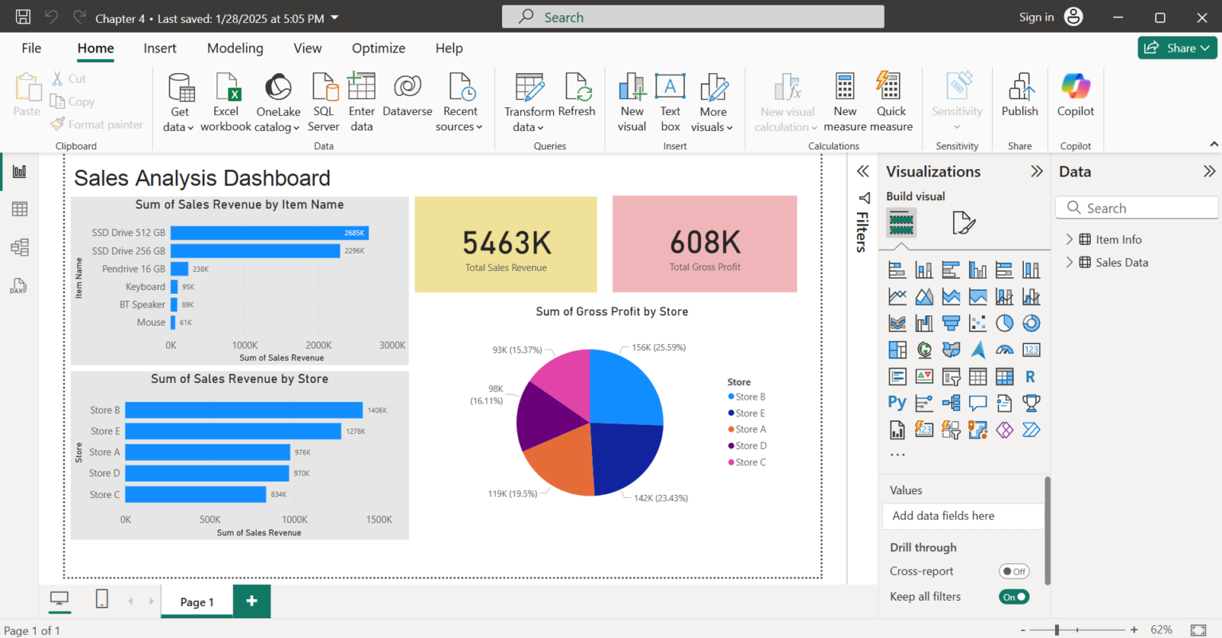Switch to Table view in the left sidebar

[x=19, y=208]
